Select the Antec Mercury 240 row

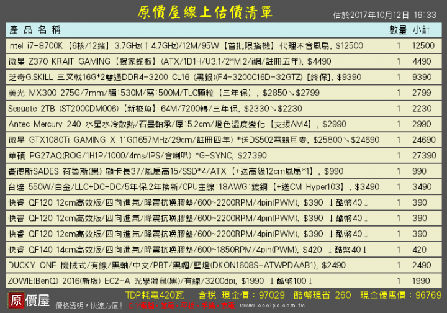223,124
